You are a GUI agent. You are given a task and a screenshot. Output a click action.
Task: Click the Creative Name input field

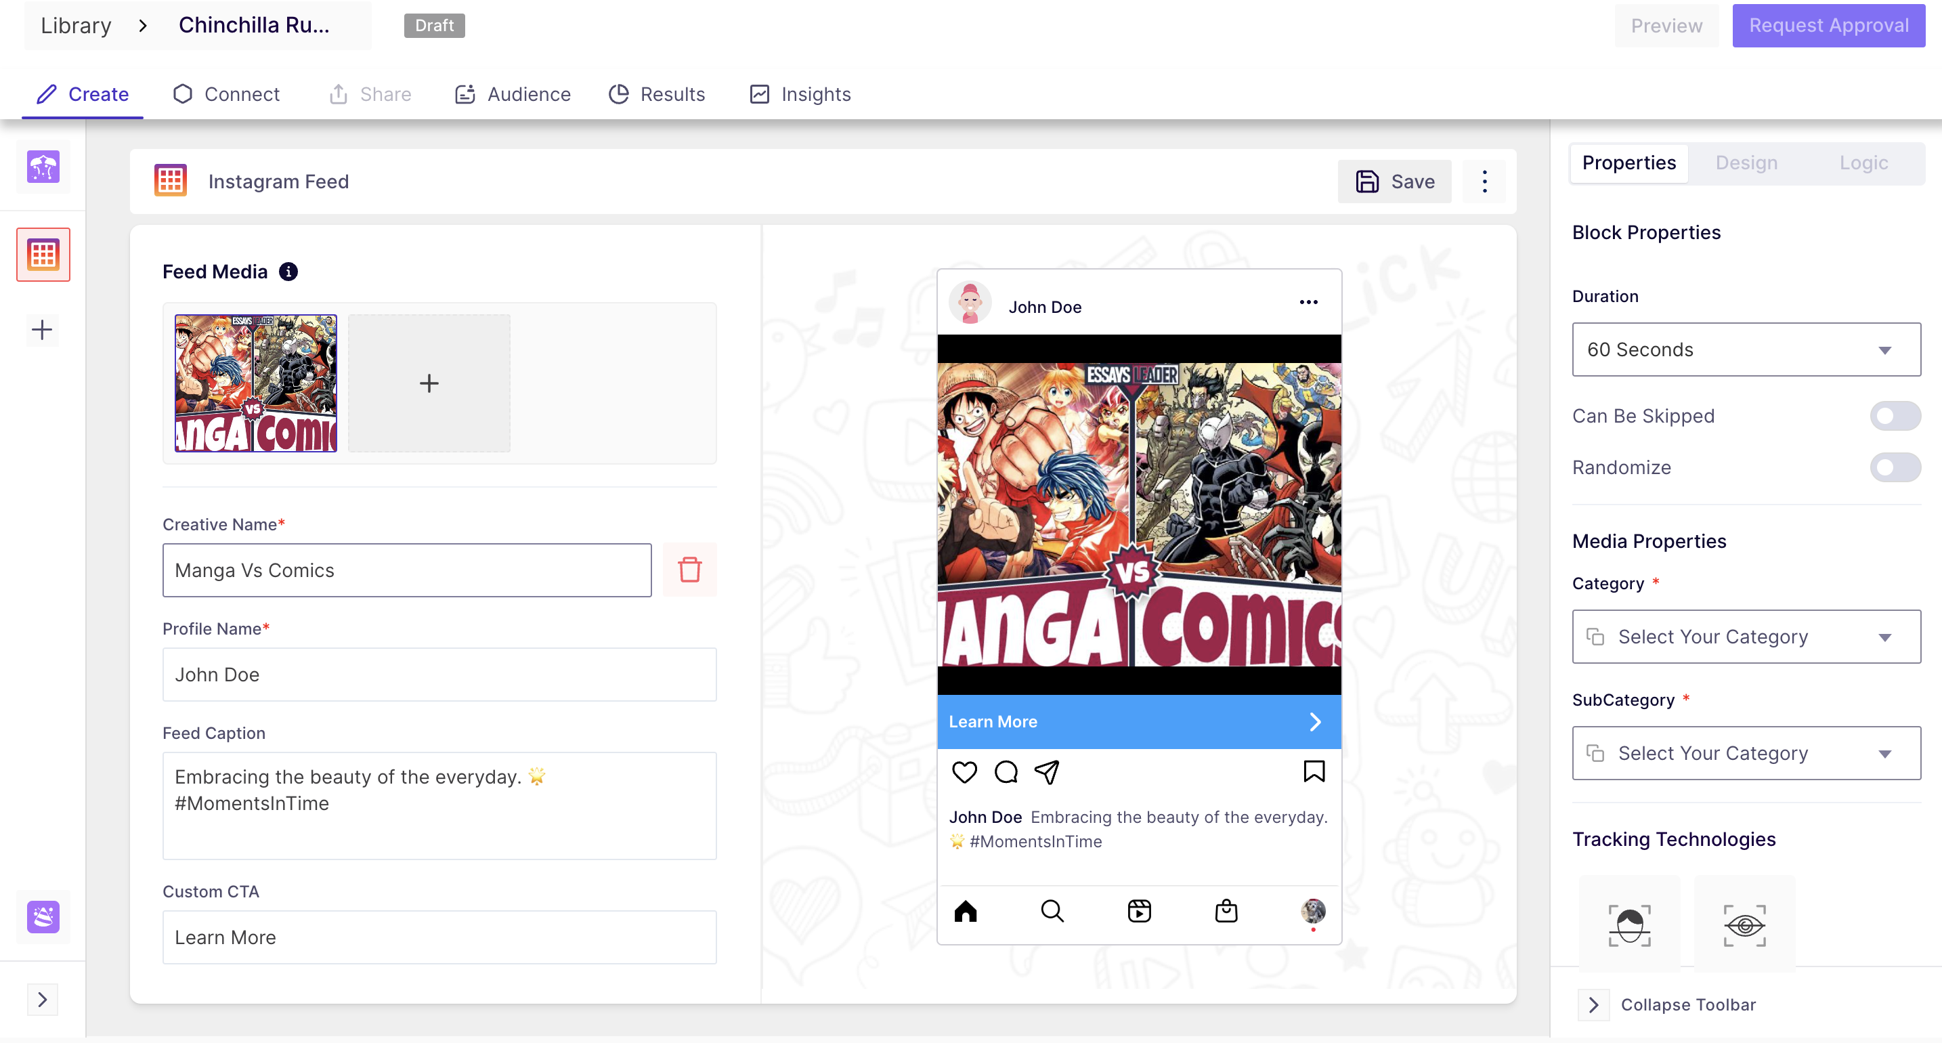(406, 570)
